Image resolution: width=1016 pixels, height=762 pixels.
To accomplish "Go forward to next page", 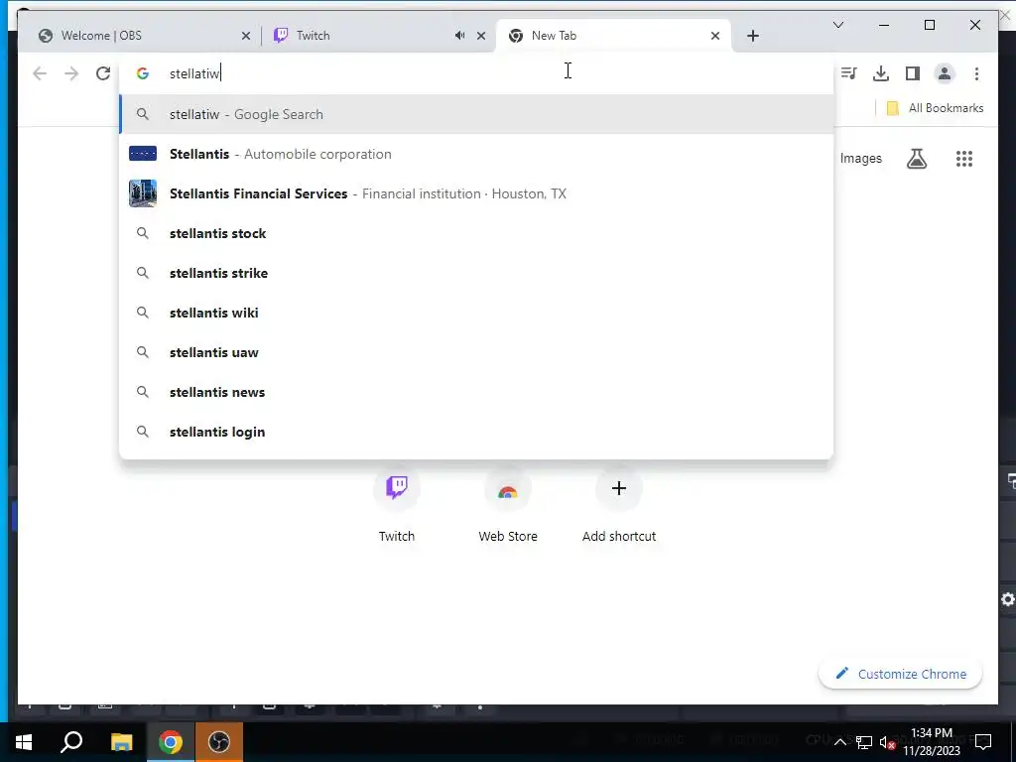I will click(x=71, y=73).
